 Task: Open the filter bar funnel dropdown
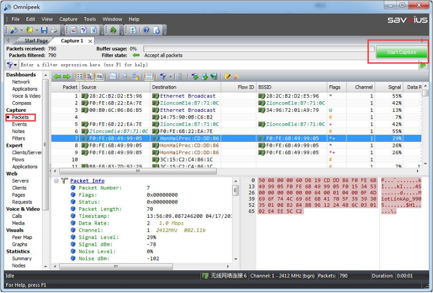click(15, 65)
